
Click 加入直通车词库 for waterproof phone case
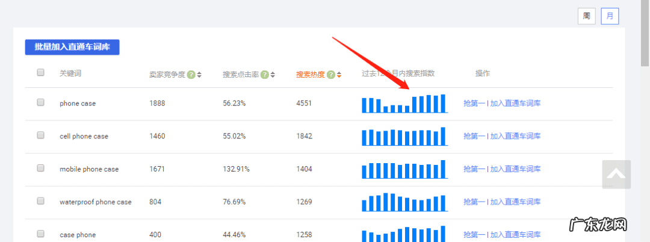(515, 202)
